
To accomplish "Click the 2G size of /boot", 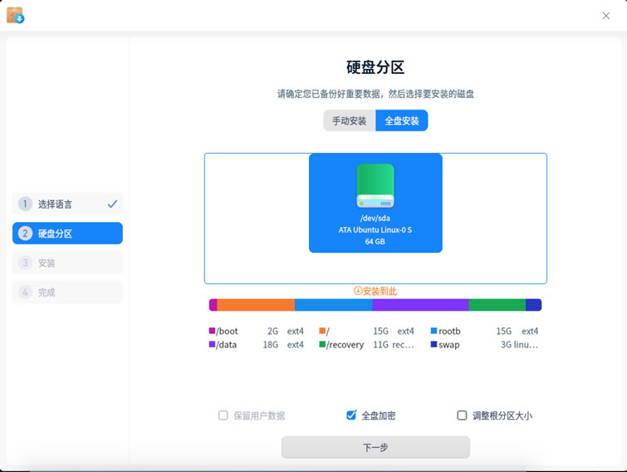I will point(272,332).
